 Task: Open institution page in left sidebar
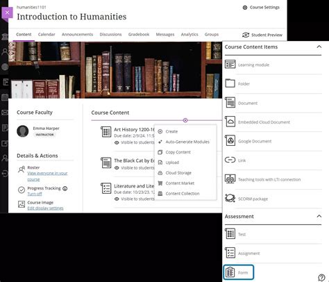pyautogui.click(x=5, y=37)
